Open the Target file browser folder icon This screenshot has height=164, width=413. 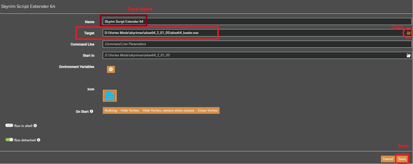[408, 33]
